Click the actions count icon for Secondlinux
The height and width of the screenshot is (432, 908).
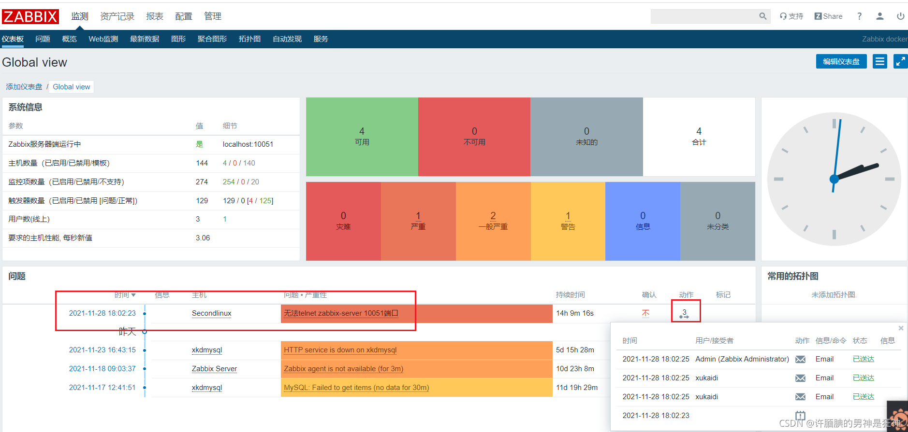tap(684, 314)
